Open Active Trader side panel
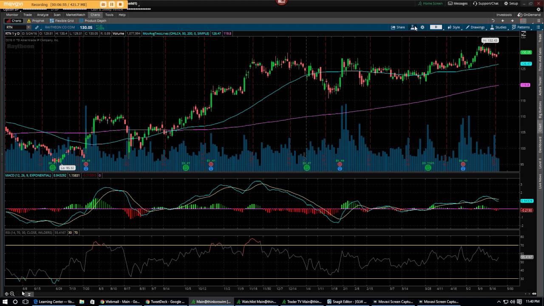Image resolution: width=544 pixels, height=306 pixels. coord(541,86)
